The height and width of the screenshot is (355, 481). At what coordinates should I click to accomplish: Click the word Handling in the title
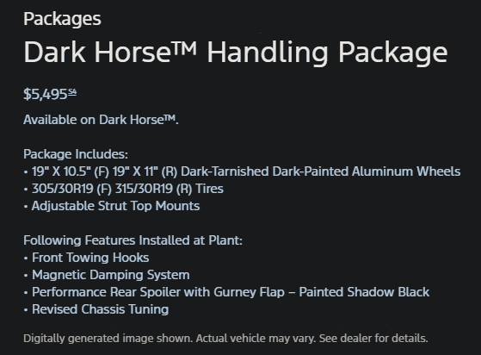coord(268,53)
